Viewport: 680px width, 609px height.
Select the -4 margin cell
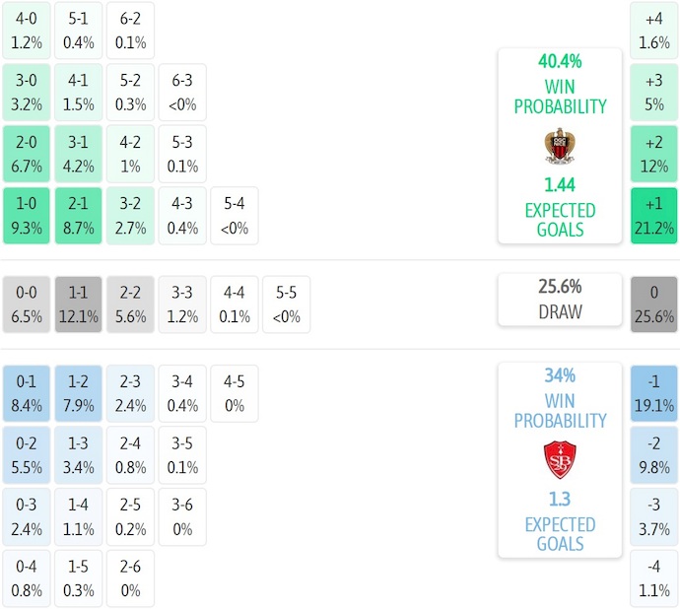654,578
